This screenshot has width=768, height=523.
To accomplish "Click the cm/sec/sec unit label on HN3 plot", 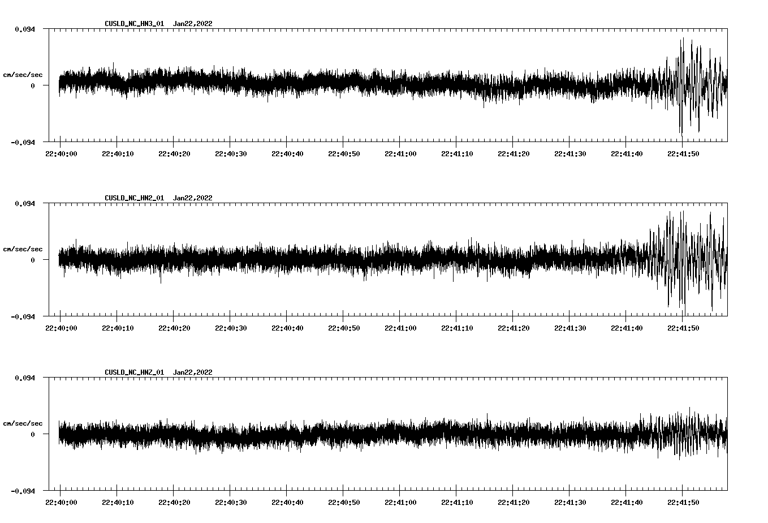I will (x=23, y=75).
